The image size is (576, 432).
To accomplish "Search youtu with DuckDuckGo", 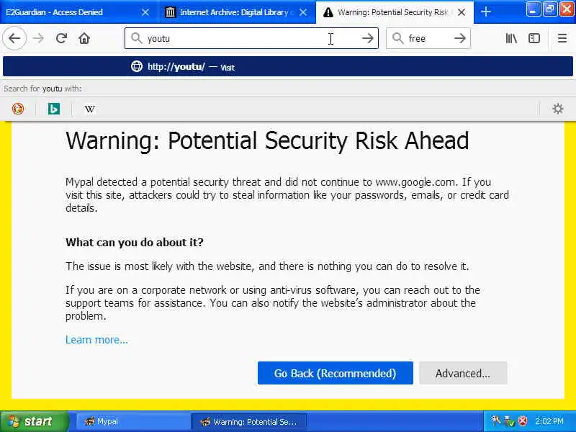I will [18, 109].
